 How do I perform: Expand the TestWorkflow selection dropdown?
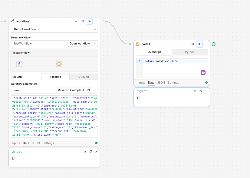coord(95,44)
